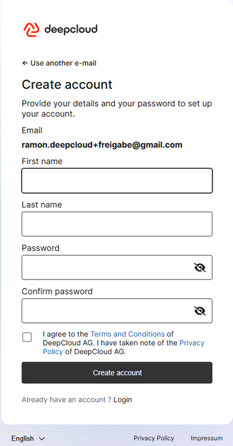Open the footer Privacy Policy link
233x446 pixels.
(154, 438)
